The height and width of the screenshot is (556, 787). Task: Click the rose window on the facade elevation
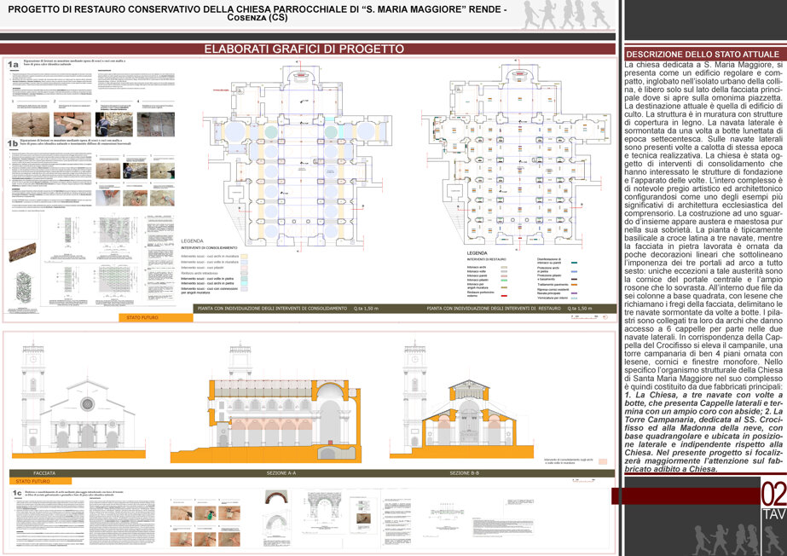[87, 403]
